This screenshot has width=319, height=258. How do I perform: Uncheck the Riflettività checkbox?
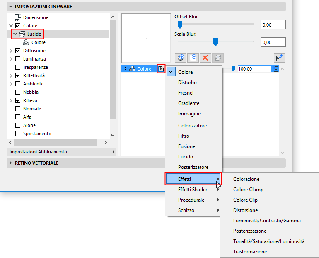(x=18, y=75)
